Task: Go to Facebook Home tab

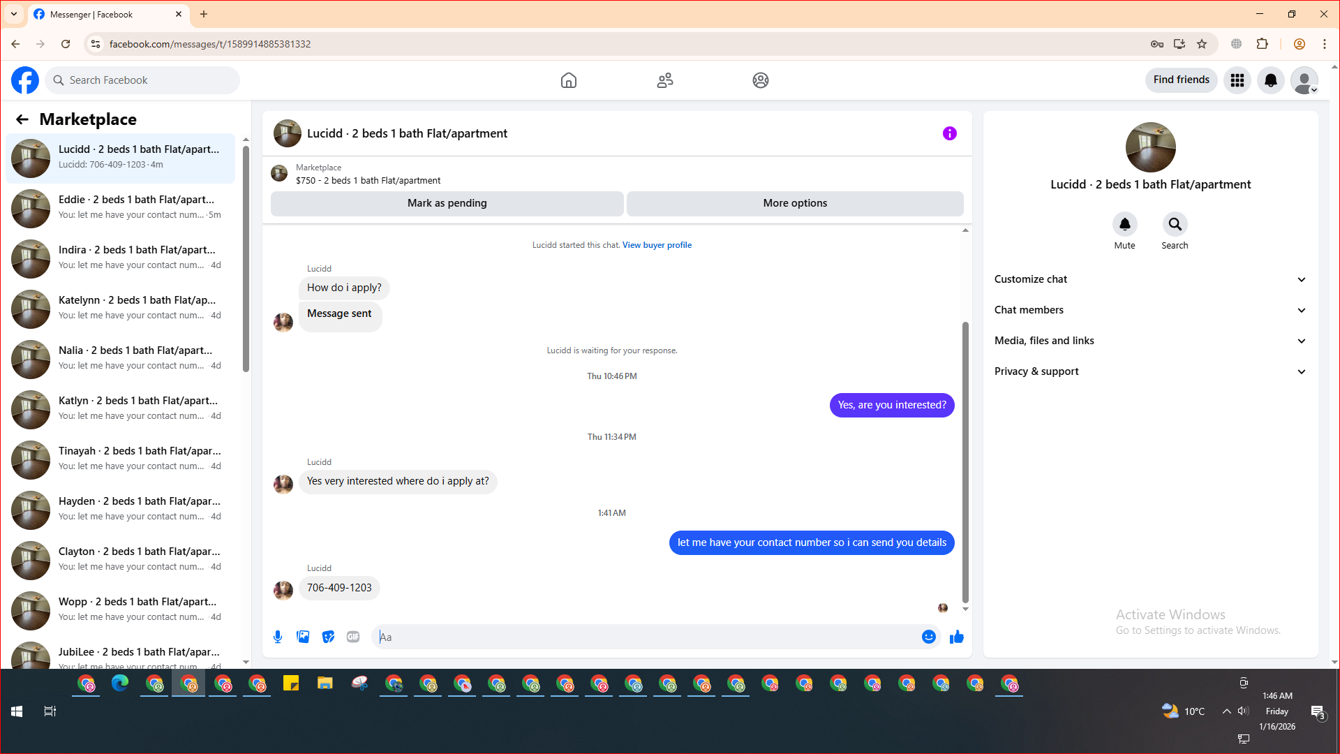Action: (x=568, y=80)
